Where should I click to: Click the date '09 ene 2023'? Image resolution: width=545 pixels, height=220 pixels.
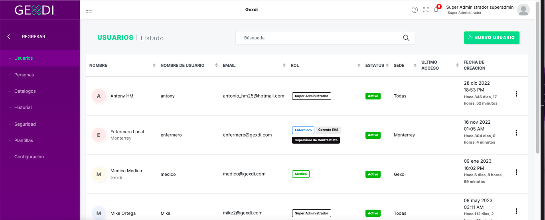tap(478, 161)
